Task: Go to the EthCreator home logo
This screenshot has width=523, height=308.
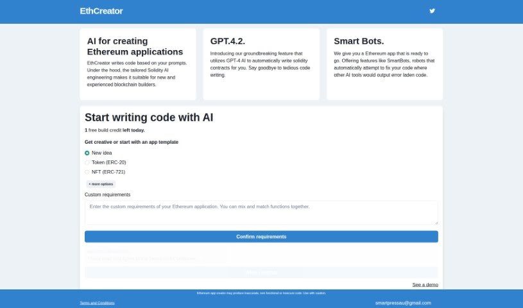Action: point(101,11)
